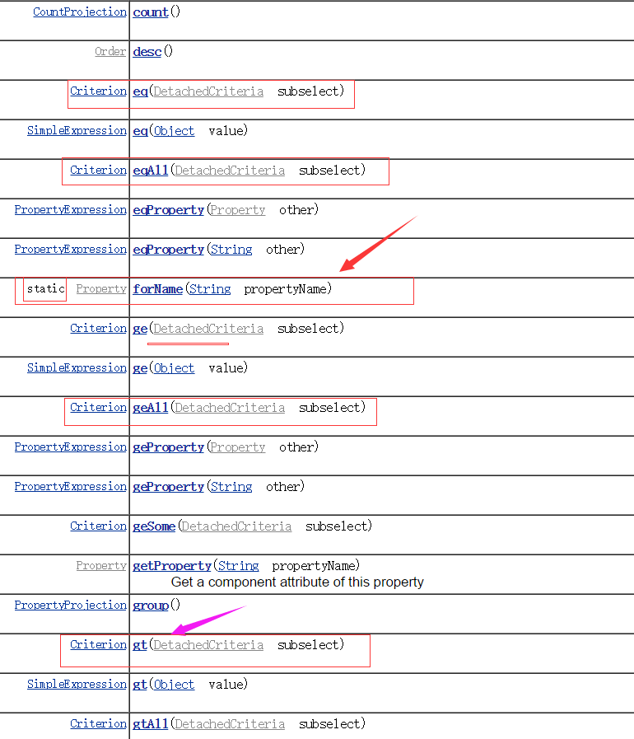The width and height of the screenshot is (634, 739).
Task: Click Criterion link in ge(DetachedCriteria) row
Action: click(99, 329)
